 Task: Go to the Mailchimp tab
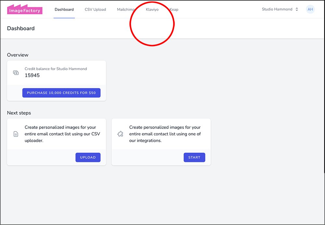point(126,9)
